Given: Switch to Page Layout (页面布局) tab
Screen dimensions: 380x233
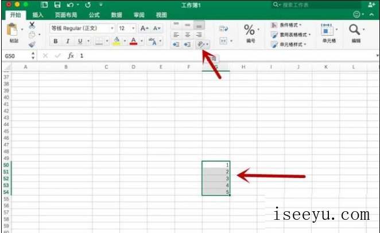Looking at the screenshot, I should 66,15.
